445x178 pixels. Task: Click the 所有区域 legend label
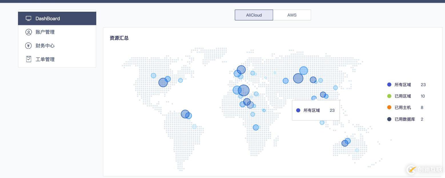click(x=403, y=85)
